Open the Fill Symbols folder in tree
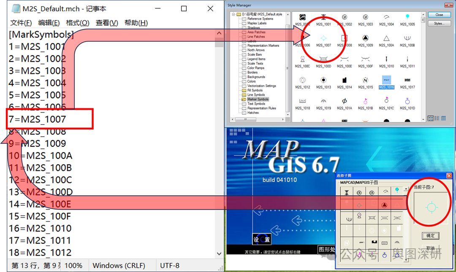The height and width of the screenshot is (272, 456). 255,90
